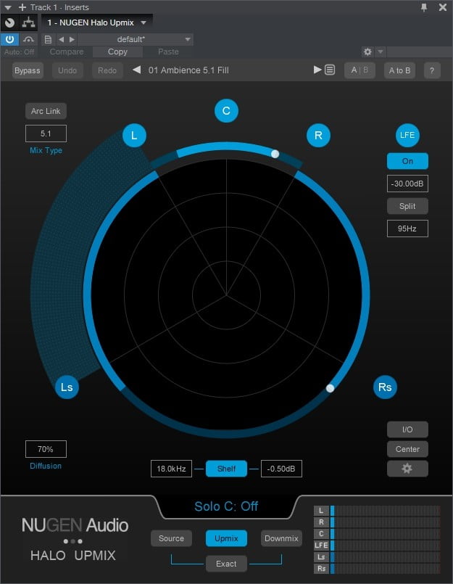This screenshot has width=453, height=584.
Task: Click the Compare menu item
Action: click(67, 52)
